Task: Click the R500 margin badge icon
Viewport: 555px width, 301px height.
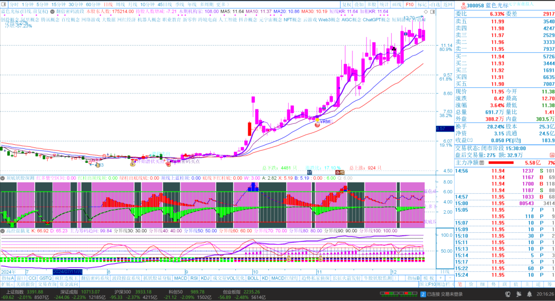Action: point(463,6)
